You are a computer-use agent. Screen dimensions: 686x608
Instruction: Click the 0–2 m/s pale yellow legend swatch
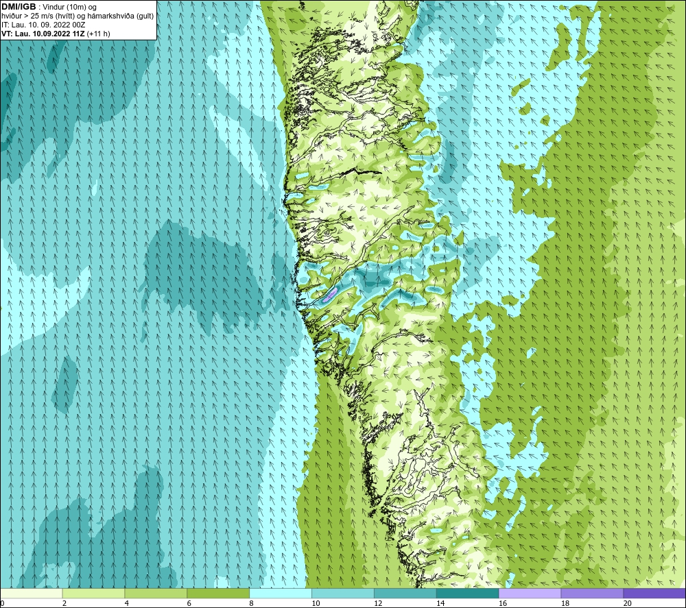click(32, 593)
